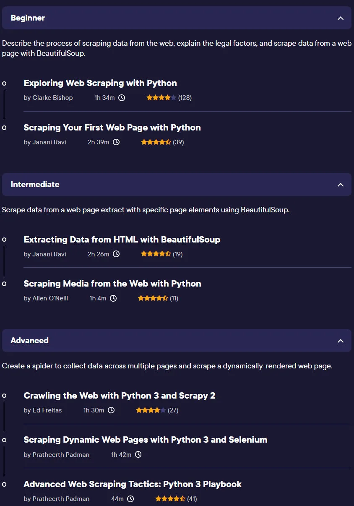Image resolution: width=354 pixels, height=506 pixels.
Task: Click clock icon beside 2h 26m duration
Action: click(116, 254)
